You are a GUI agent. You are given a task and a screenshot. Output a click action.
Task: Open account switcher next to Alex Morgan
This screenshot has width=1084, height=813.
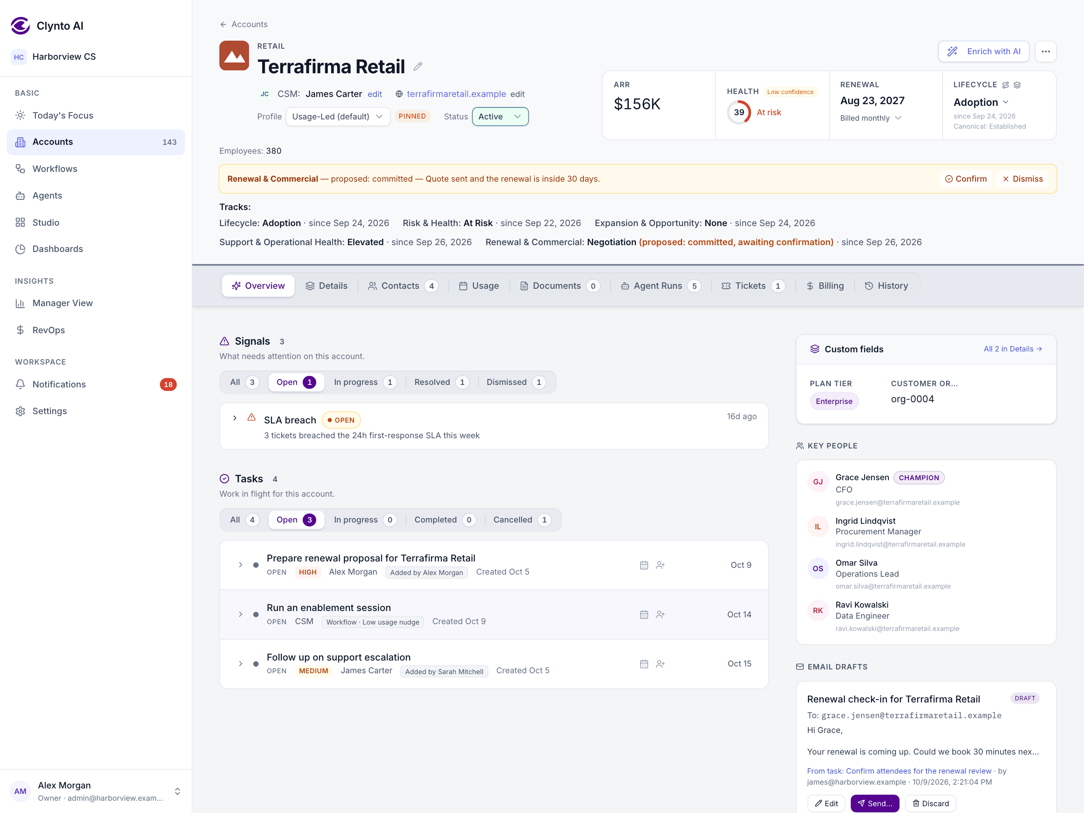tap(177, 791)
